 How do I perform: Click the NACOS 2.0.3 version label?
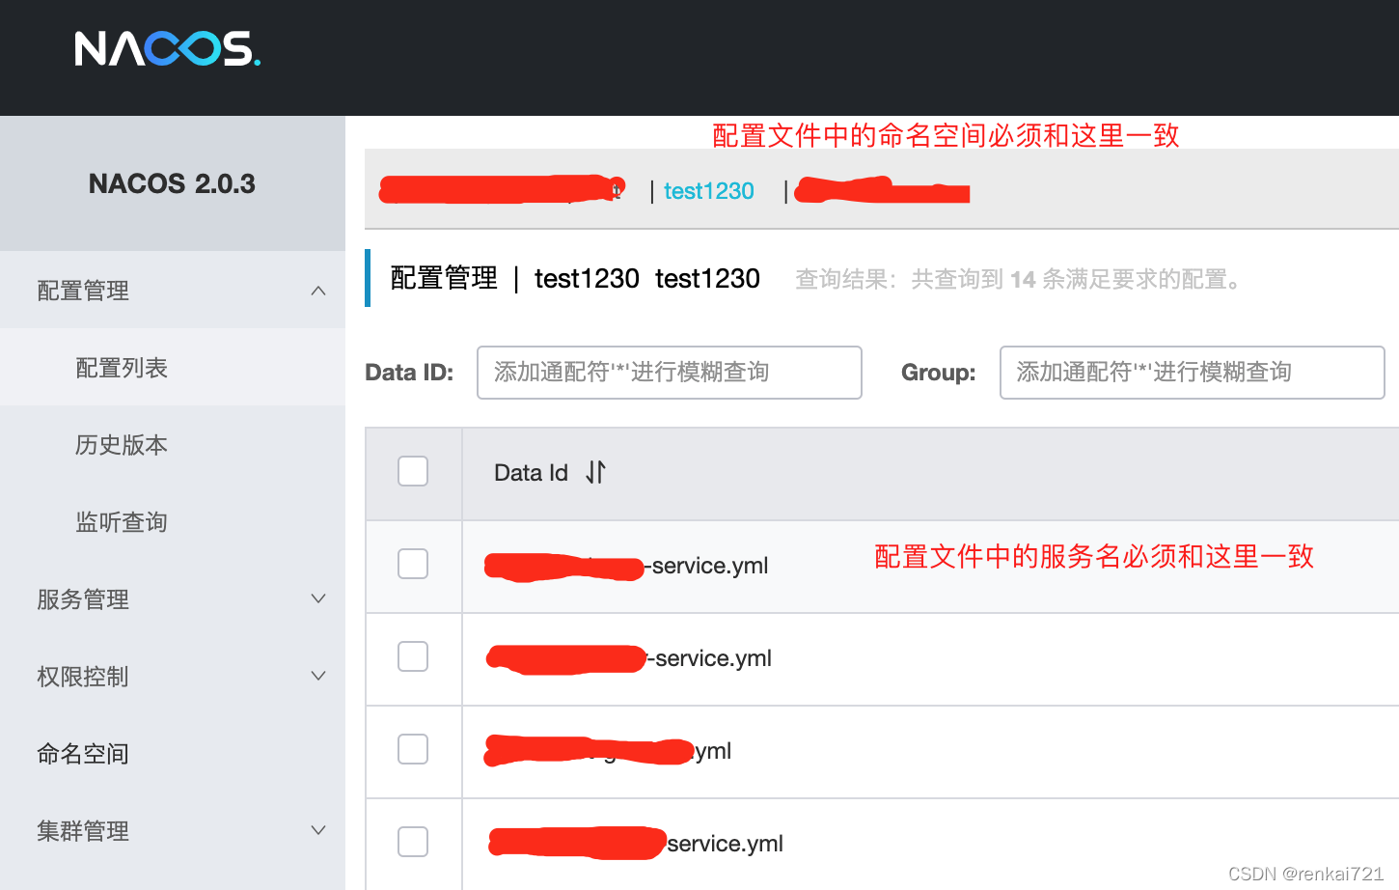click(x=172, y=183)
